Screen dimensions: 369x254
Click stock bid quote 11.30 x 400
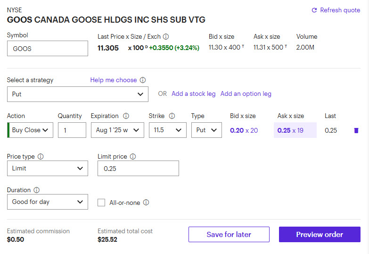click(226, 47)
